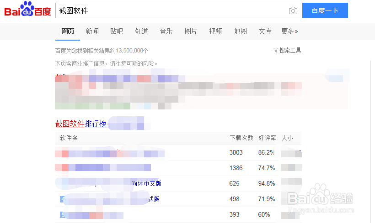Open the software link ending 简体中文版
Image resolution: width=375 pixels, height=223 pixels.
[x=147, y=184]
